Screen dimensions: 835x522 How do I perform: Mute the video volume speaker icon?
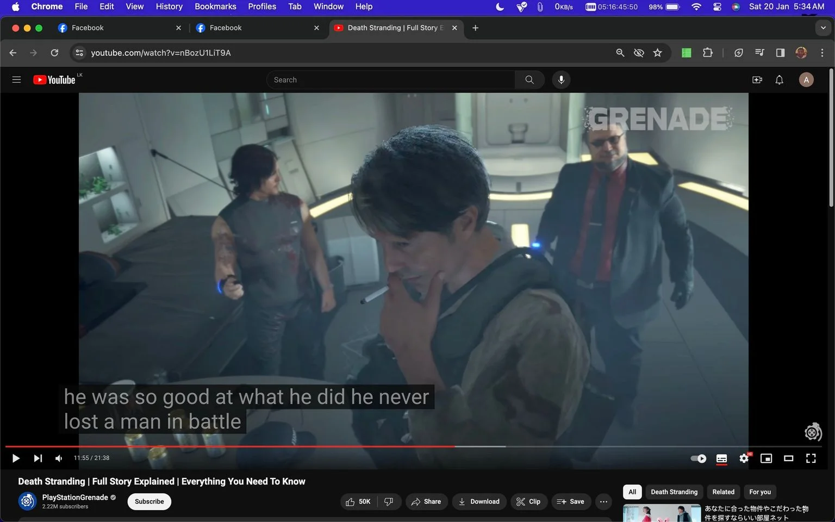[59, 458]
